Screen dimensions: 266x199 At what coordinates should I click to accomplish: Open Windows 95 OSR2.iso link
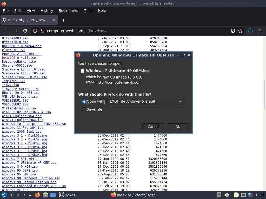[x=20, y=170]
